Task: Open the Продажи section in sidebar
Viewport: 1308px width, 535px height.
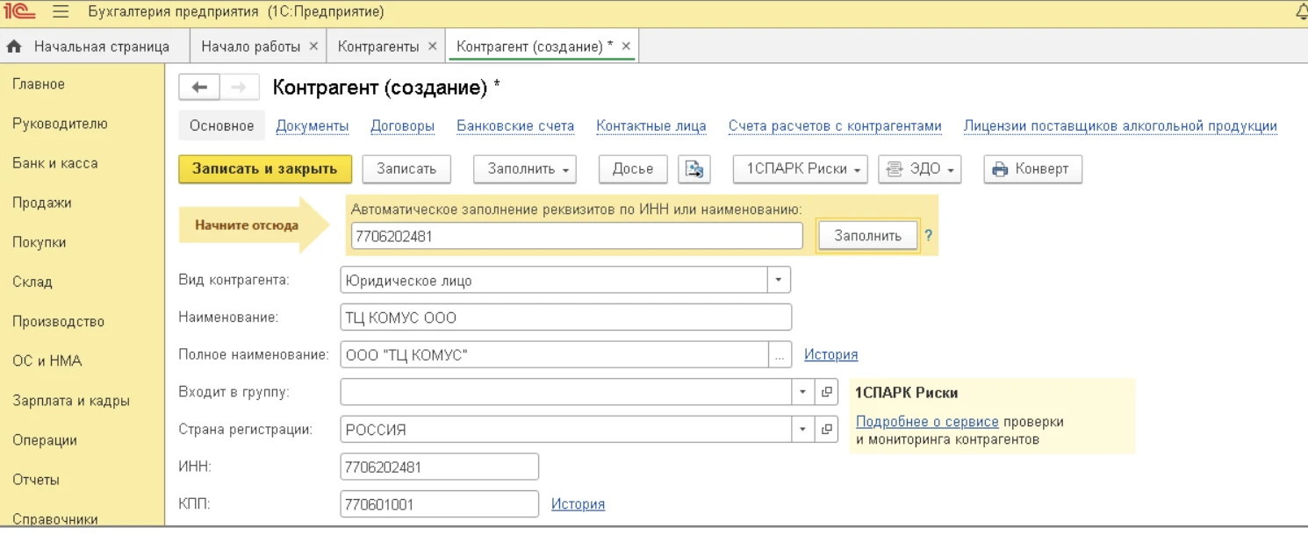Action: (x=41, y=203)
